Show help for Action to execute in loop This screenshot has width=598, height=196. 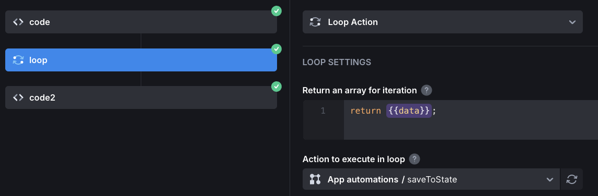[x=415, y=158]
